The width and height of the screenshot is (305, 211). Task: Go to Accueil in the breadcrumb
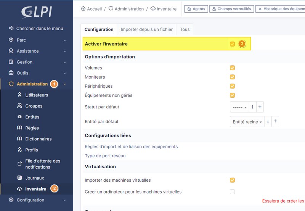pos(94,9)
